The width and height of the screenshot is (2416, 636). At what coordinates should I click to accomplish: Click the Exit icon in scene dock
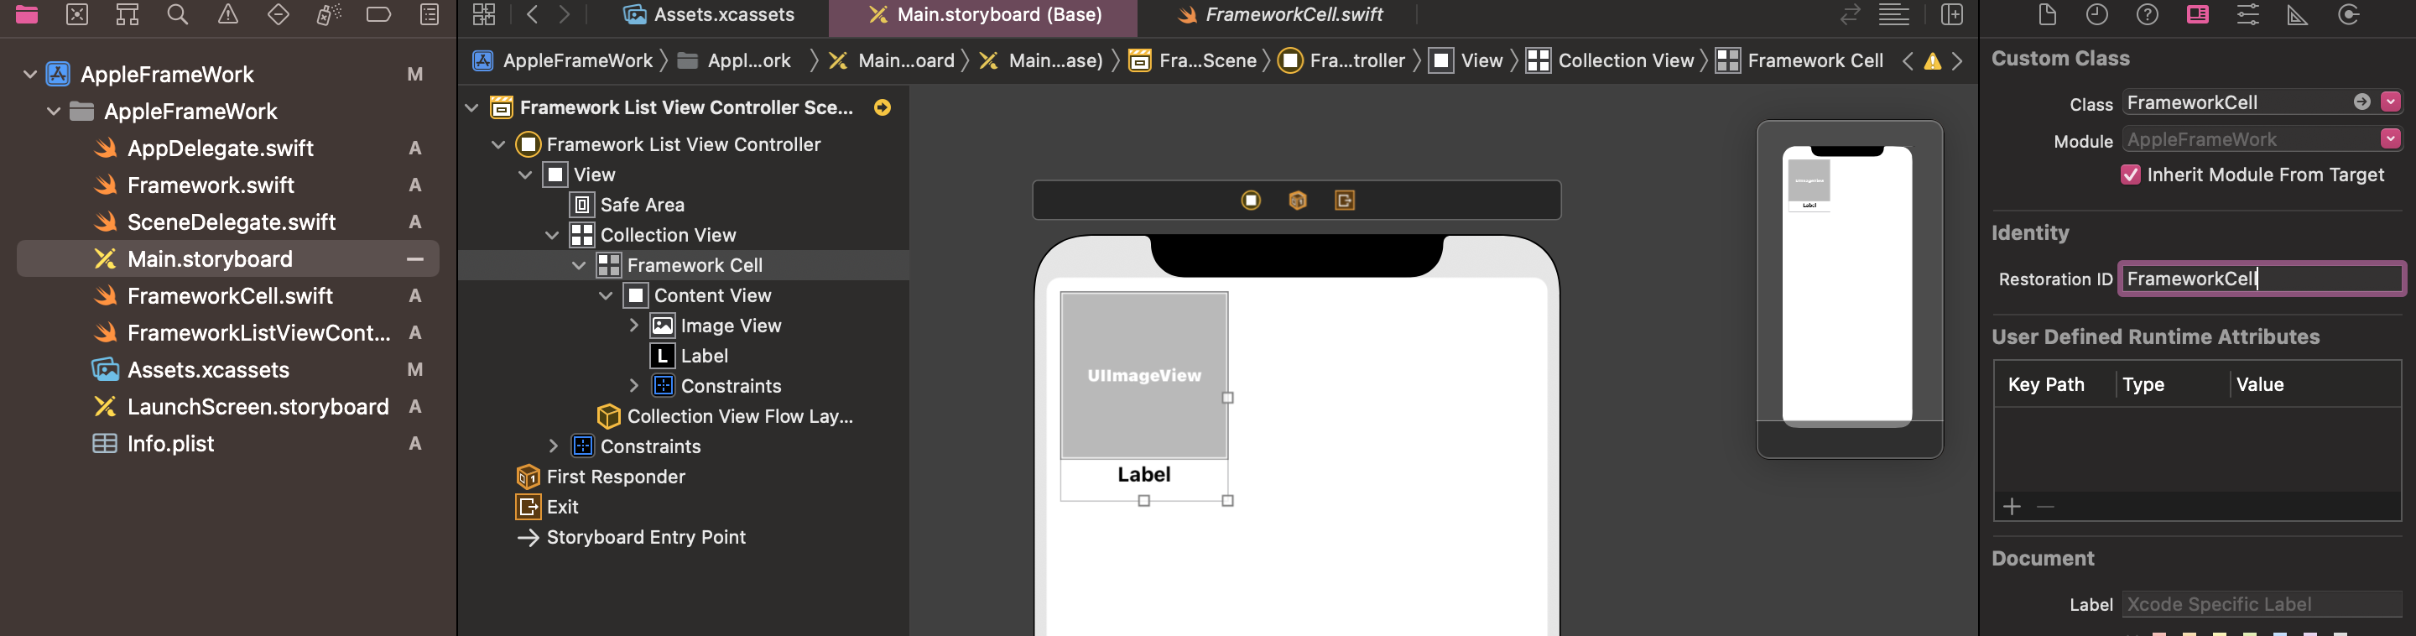[1345, 200]
